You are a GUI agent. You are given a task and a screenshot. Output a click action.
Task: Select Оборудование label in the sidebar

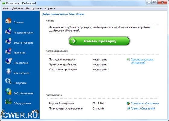click(22, 103)
